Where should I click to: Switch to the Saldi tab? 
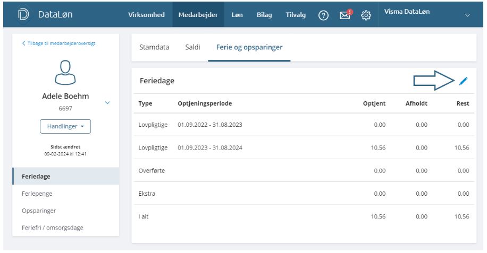tap(192, 47)
